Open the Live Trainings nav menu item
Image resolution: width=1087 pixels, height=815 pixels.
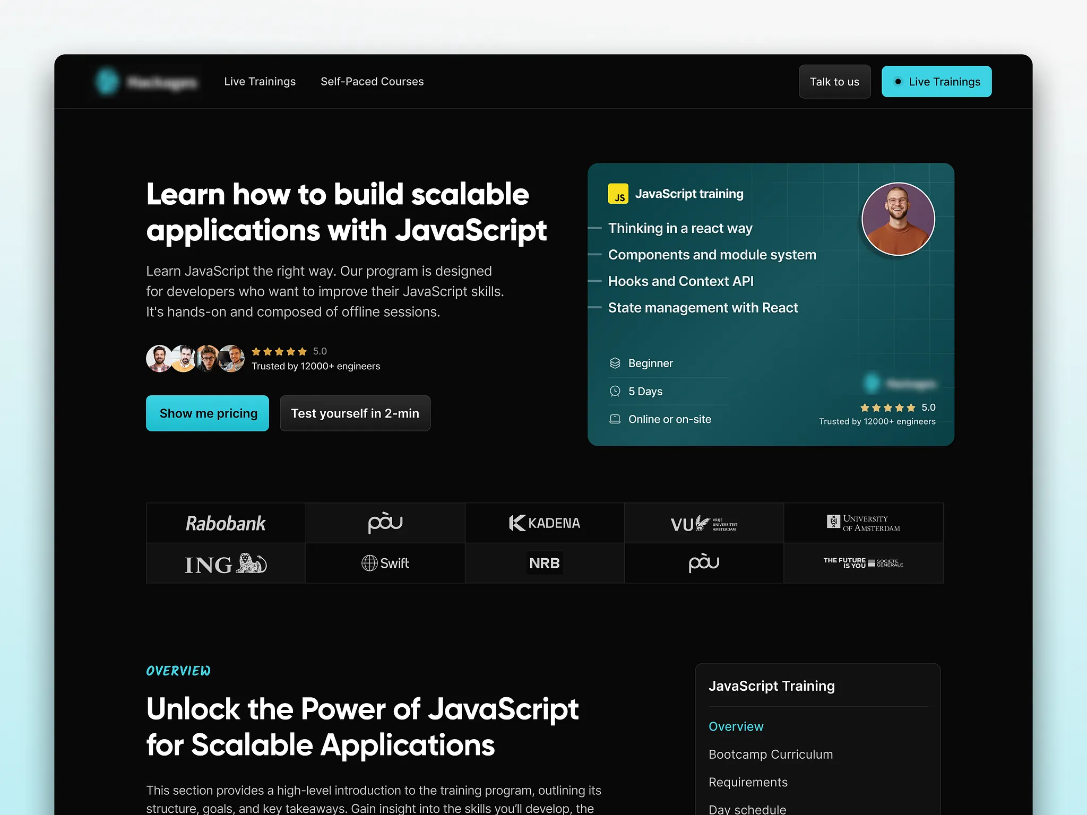tap(260, 82)
